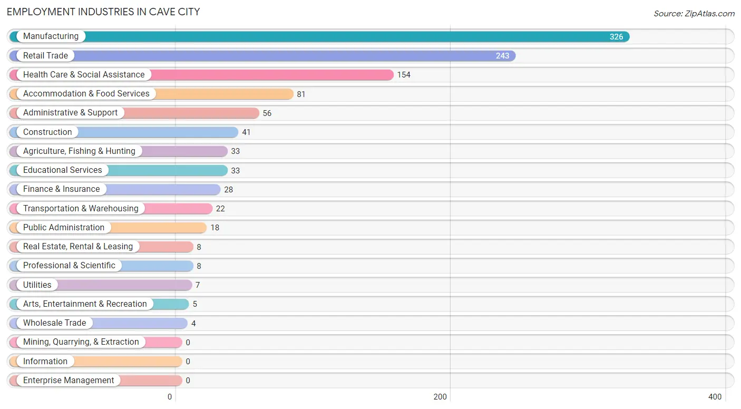Click the Enterprise Management label
741x409 pixels.
[69, 380]
